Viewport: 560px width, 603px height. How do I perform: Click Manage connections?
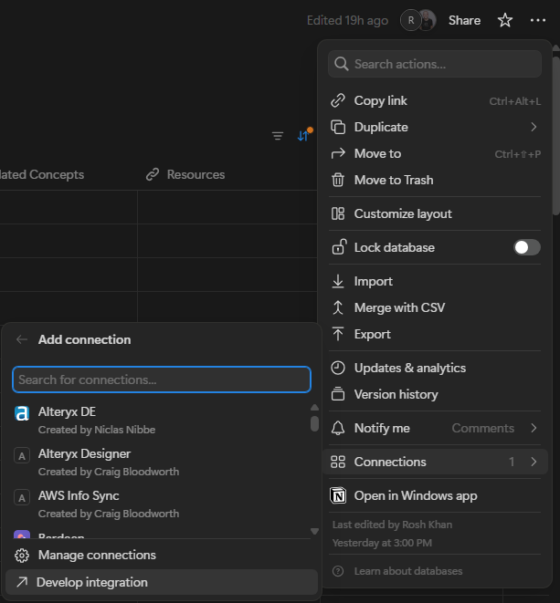click(x=162, y=556)
